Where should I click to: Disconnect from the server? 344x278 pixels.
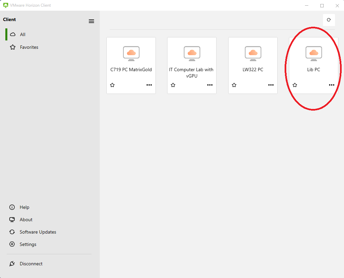pos(31,264)
